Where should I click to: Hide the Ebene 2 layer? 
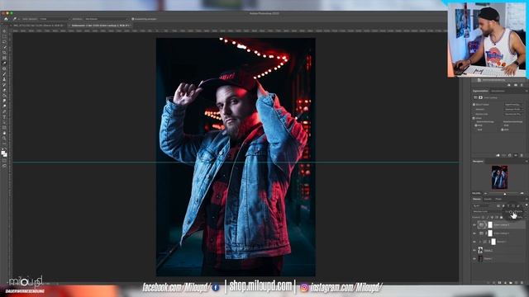click(x=474, y=251)
